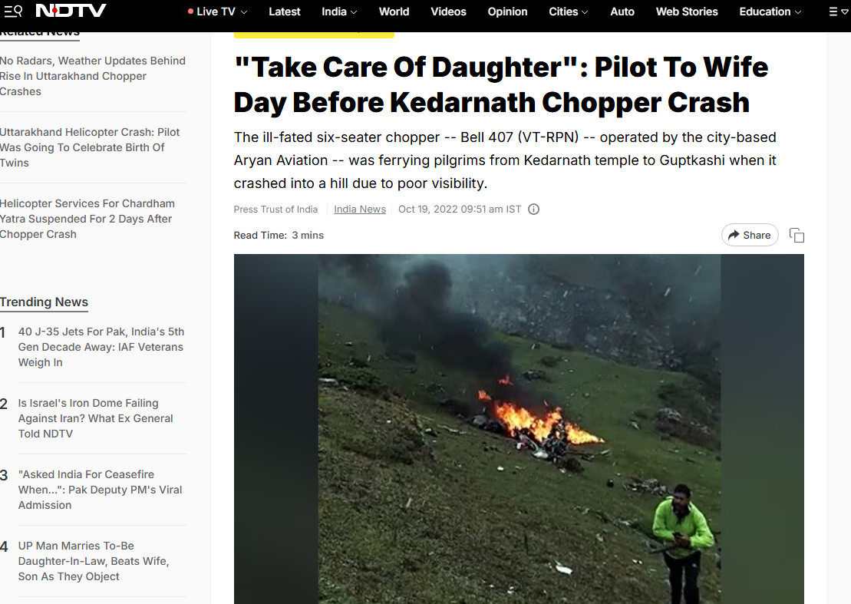The height and width of the screenshot is (604, 851).
Task: Click the info icon beside the publish date
Action: pyautogui.click(x=533, y=210)
